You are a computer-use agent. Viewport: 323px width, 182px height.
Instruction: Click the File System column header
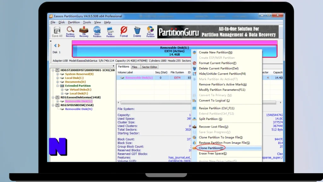(x=177, y=72)
